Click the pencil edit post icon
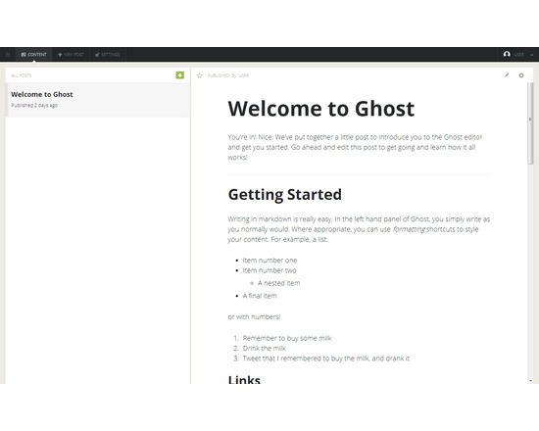The height and width of the screenshot is (431, 539). 507,74
